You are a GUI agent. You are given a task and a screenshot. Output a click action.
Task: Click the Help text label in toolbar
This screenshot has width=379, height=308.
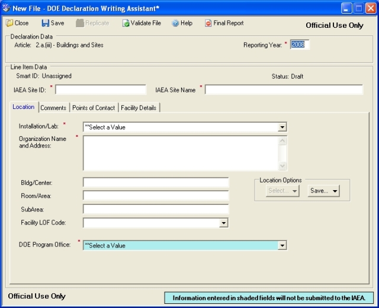point(187,23)
